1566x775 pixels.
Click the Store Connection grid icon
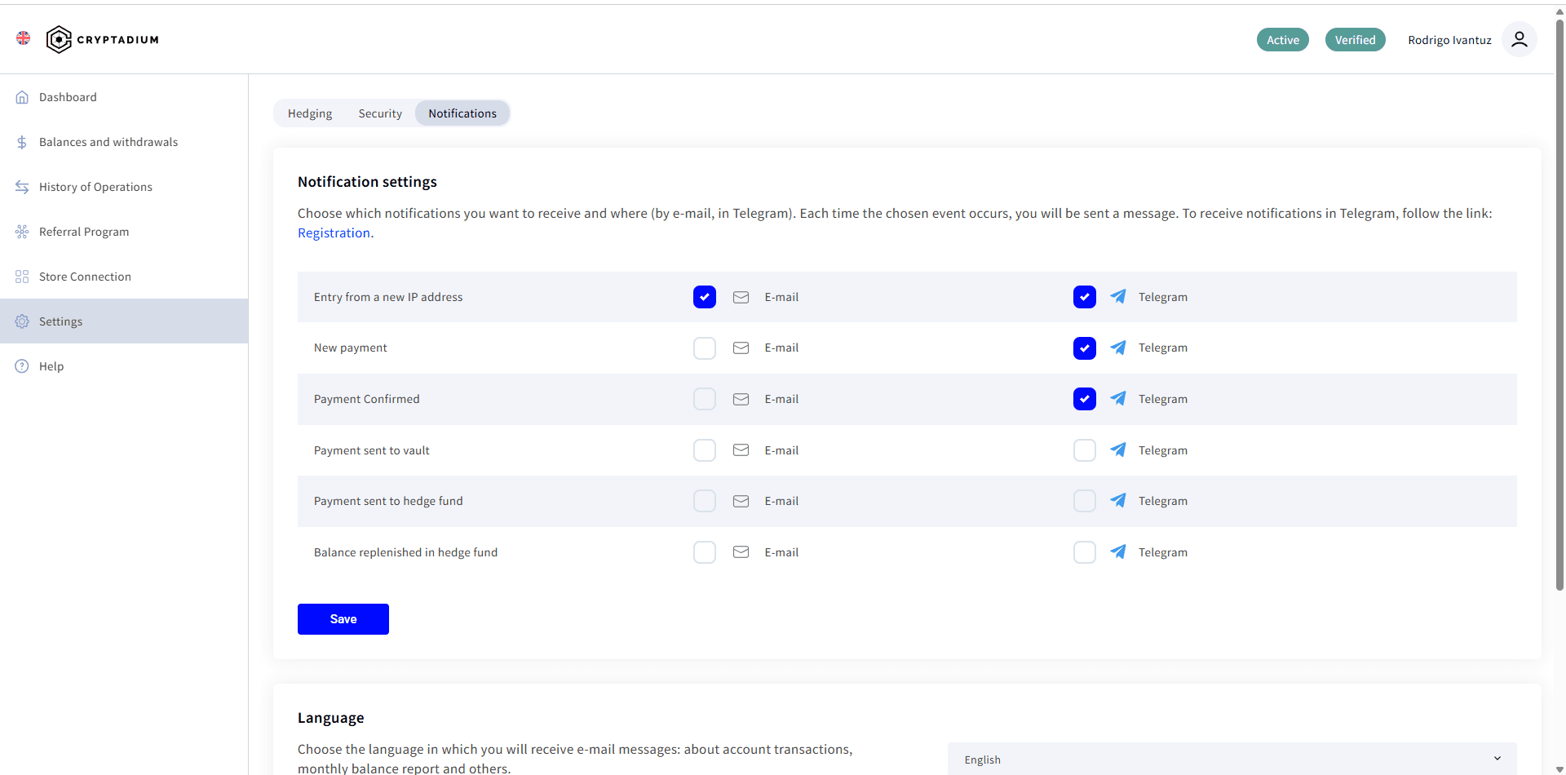(22, 277)
